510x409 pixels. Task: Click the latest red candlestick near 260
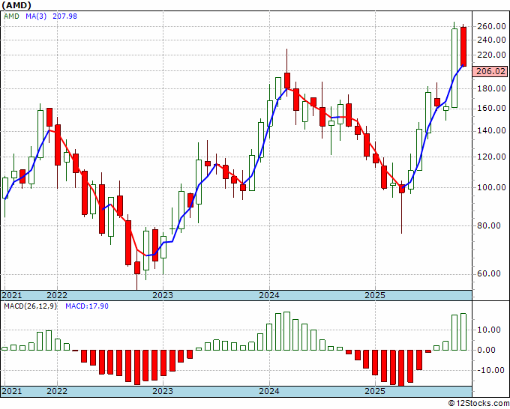click(x=463, y=46)
